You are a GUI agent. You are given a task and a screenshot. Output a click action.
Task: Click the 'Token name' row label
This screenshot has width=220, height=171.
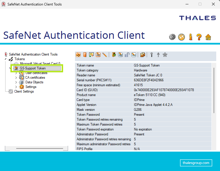[85, 65]
